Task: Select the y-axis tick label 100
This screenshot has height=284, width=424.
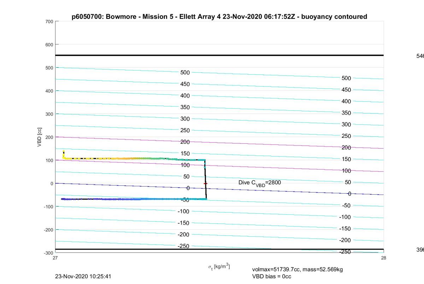Action: (x=49, y=160)
